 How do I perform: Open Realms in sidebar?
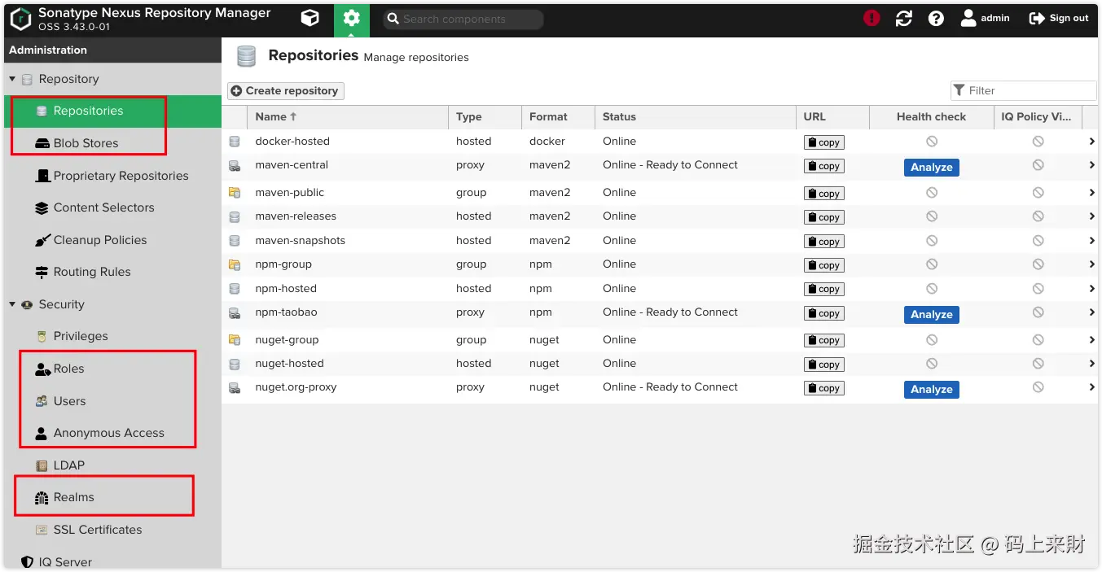click(73, 497)
